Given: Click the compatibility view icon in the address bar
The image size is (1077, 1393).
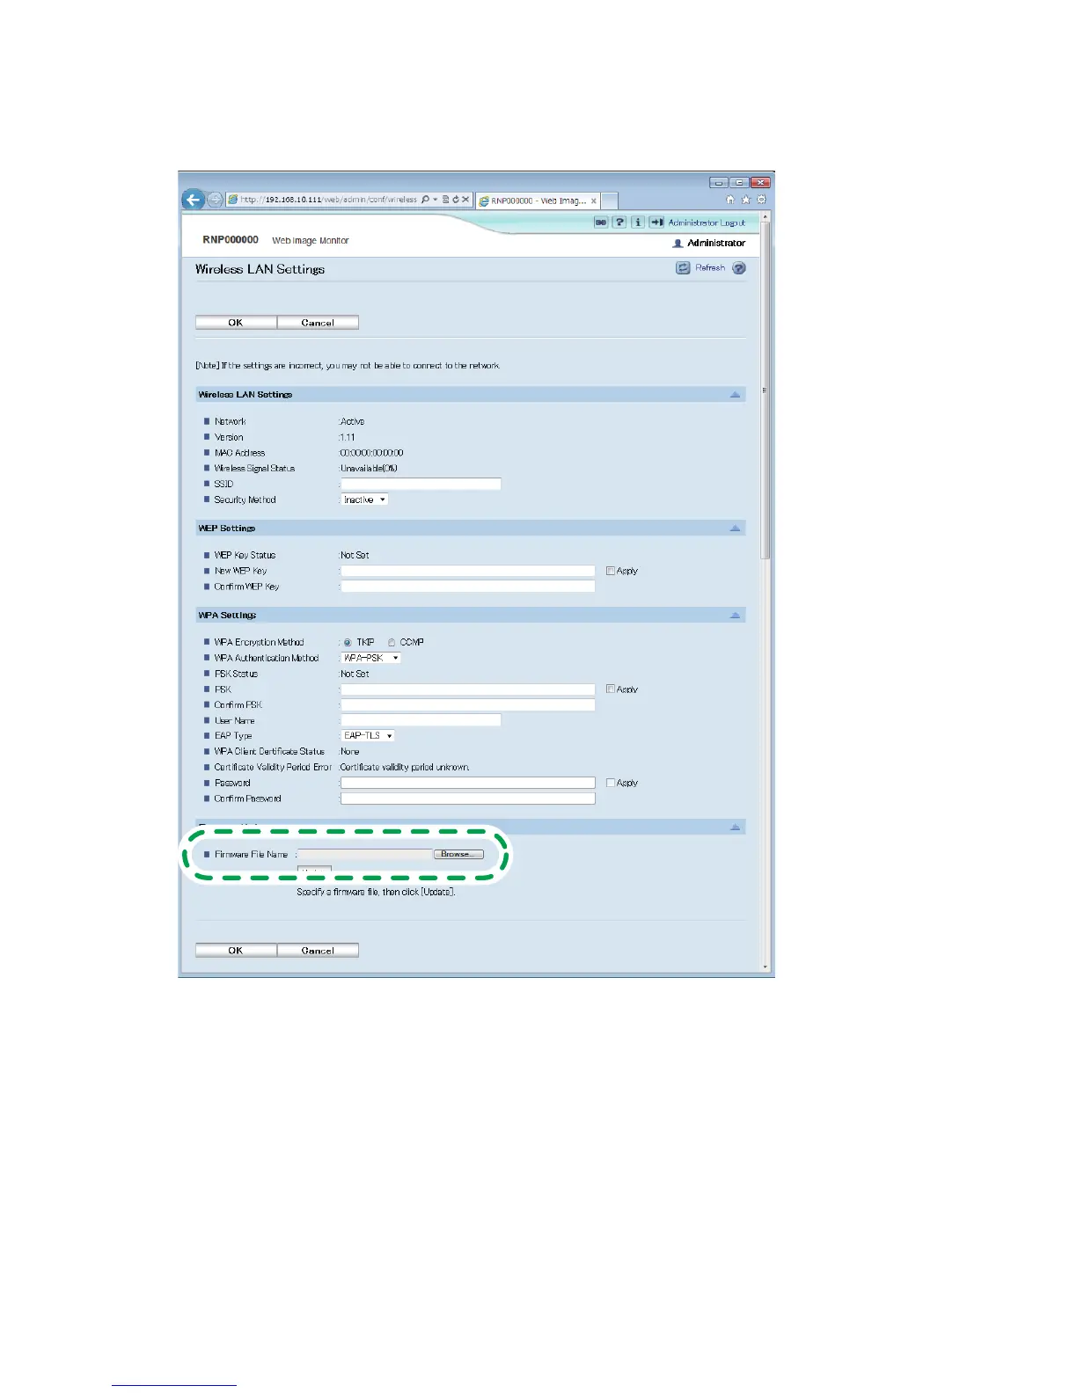Looking at the screenshot, I should [446, 201].
